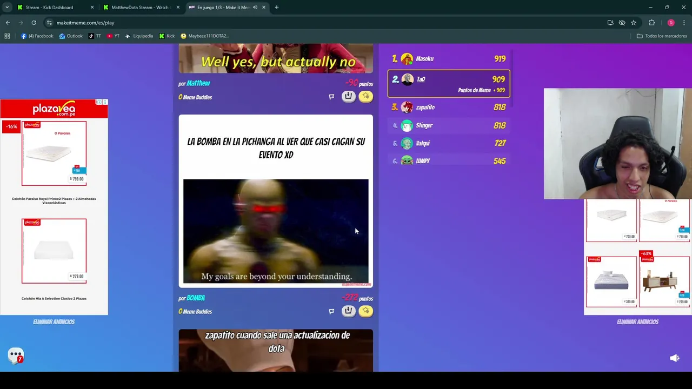Screen dimensions: 692x389
Task: Go back to previous page
Action: pos(8,23)
